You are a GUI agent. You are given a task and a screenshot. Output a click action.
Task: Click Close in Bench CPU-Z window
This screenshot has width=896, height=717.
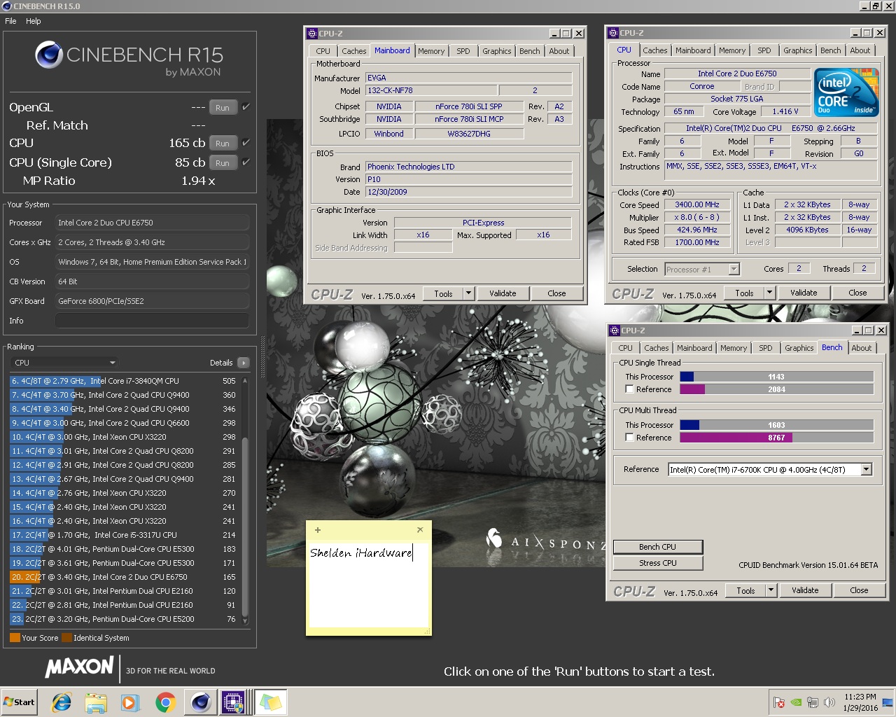[x=860, y=590]
